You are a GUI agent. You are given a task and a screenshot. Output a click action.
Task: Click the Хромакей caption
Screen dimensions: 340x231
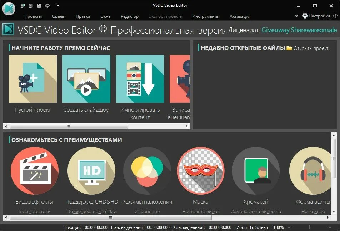[256, 202]
